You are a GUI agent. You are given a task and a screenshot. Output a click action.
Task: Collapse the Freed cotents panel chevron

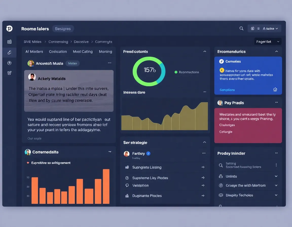point(205,51)
